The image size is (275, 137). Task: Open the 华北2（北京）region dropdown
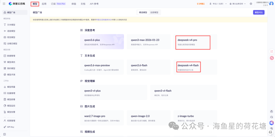tap(218, 4)
